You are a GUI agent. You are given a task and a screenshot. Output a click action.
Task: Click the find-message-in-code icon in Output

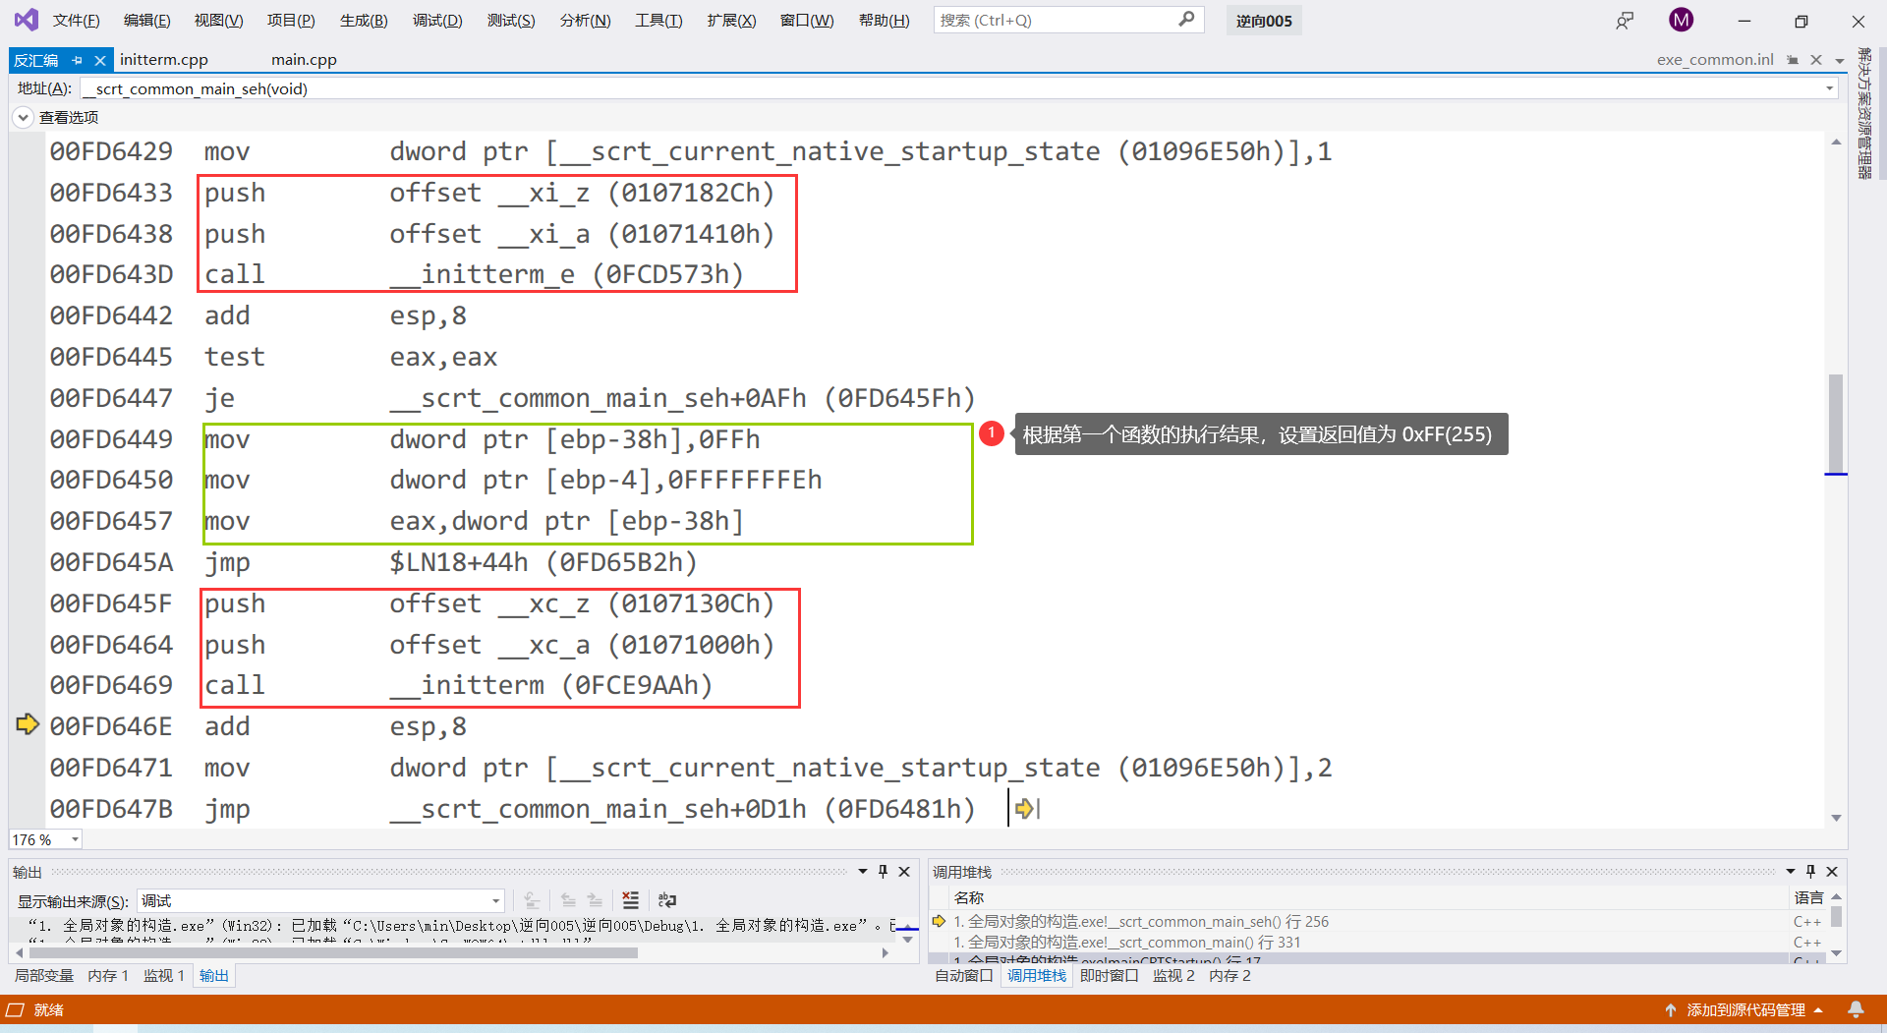coord(532,900)
